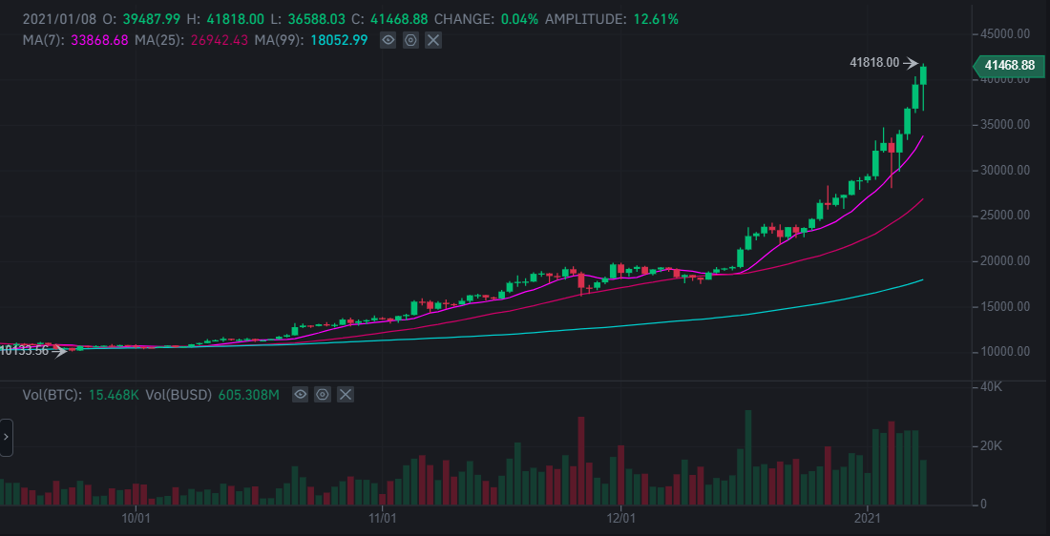The width and height of the screenshot is (1050, 536).
Task: Close the Volume indicator panel
Action: point(346,394)
